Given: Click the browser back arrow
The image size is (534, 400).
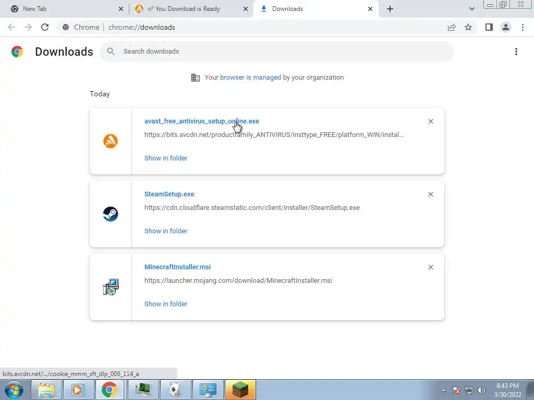Looking at the screenshot, I should (11, 27).
